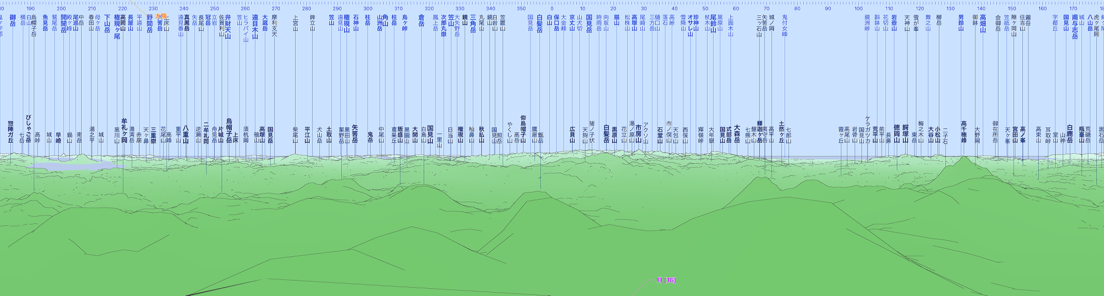This screenshot has width=1104, height=296.
Task: Click the orange 太陽 sun marker
Action: click(x=161, y=17)
